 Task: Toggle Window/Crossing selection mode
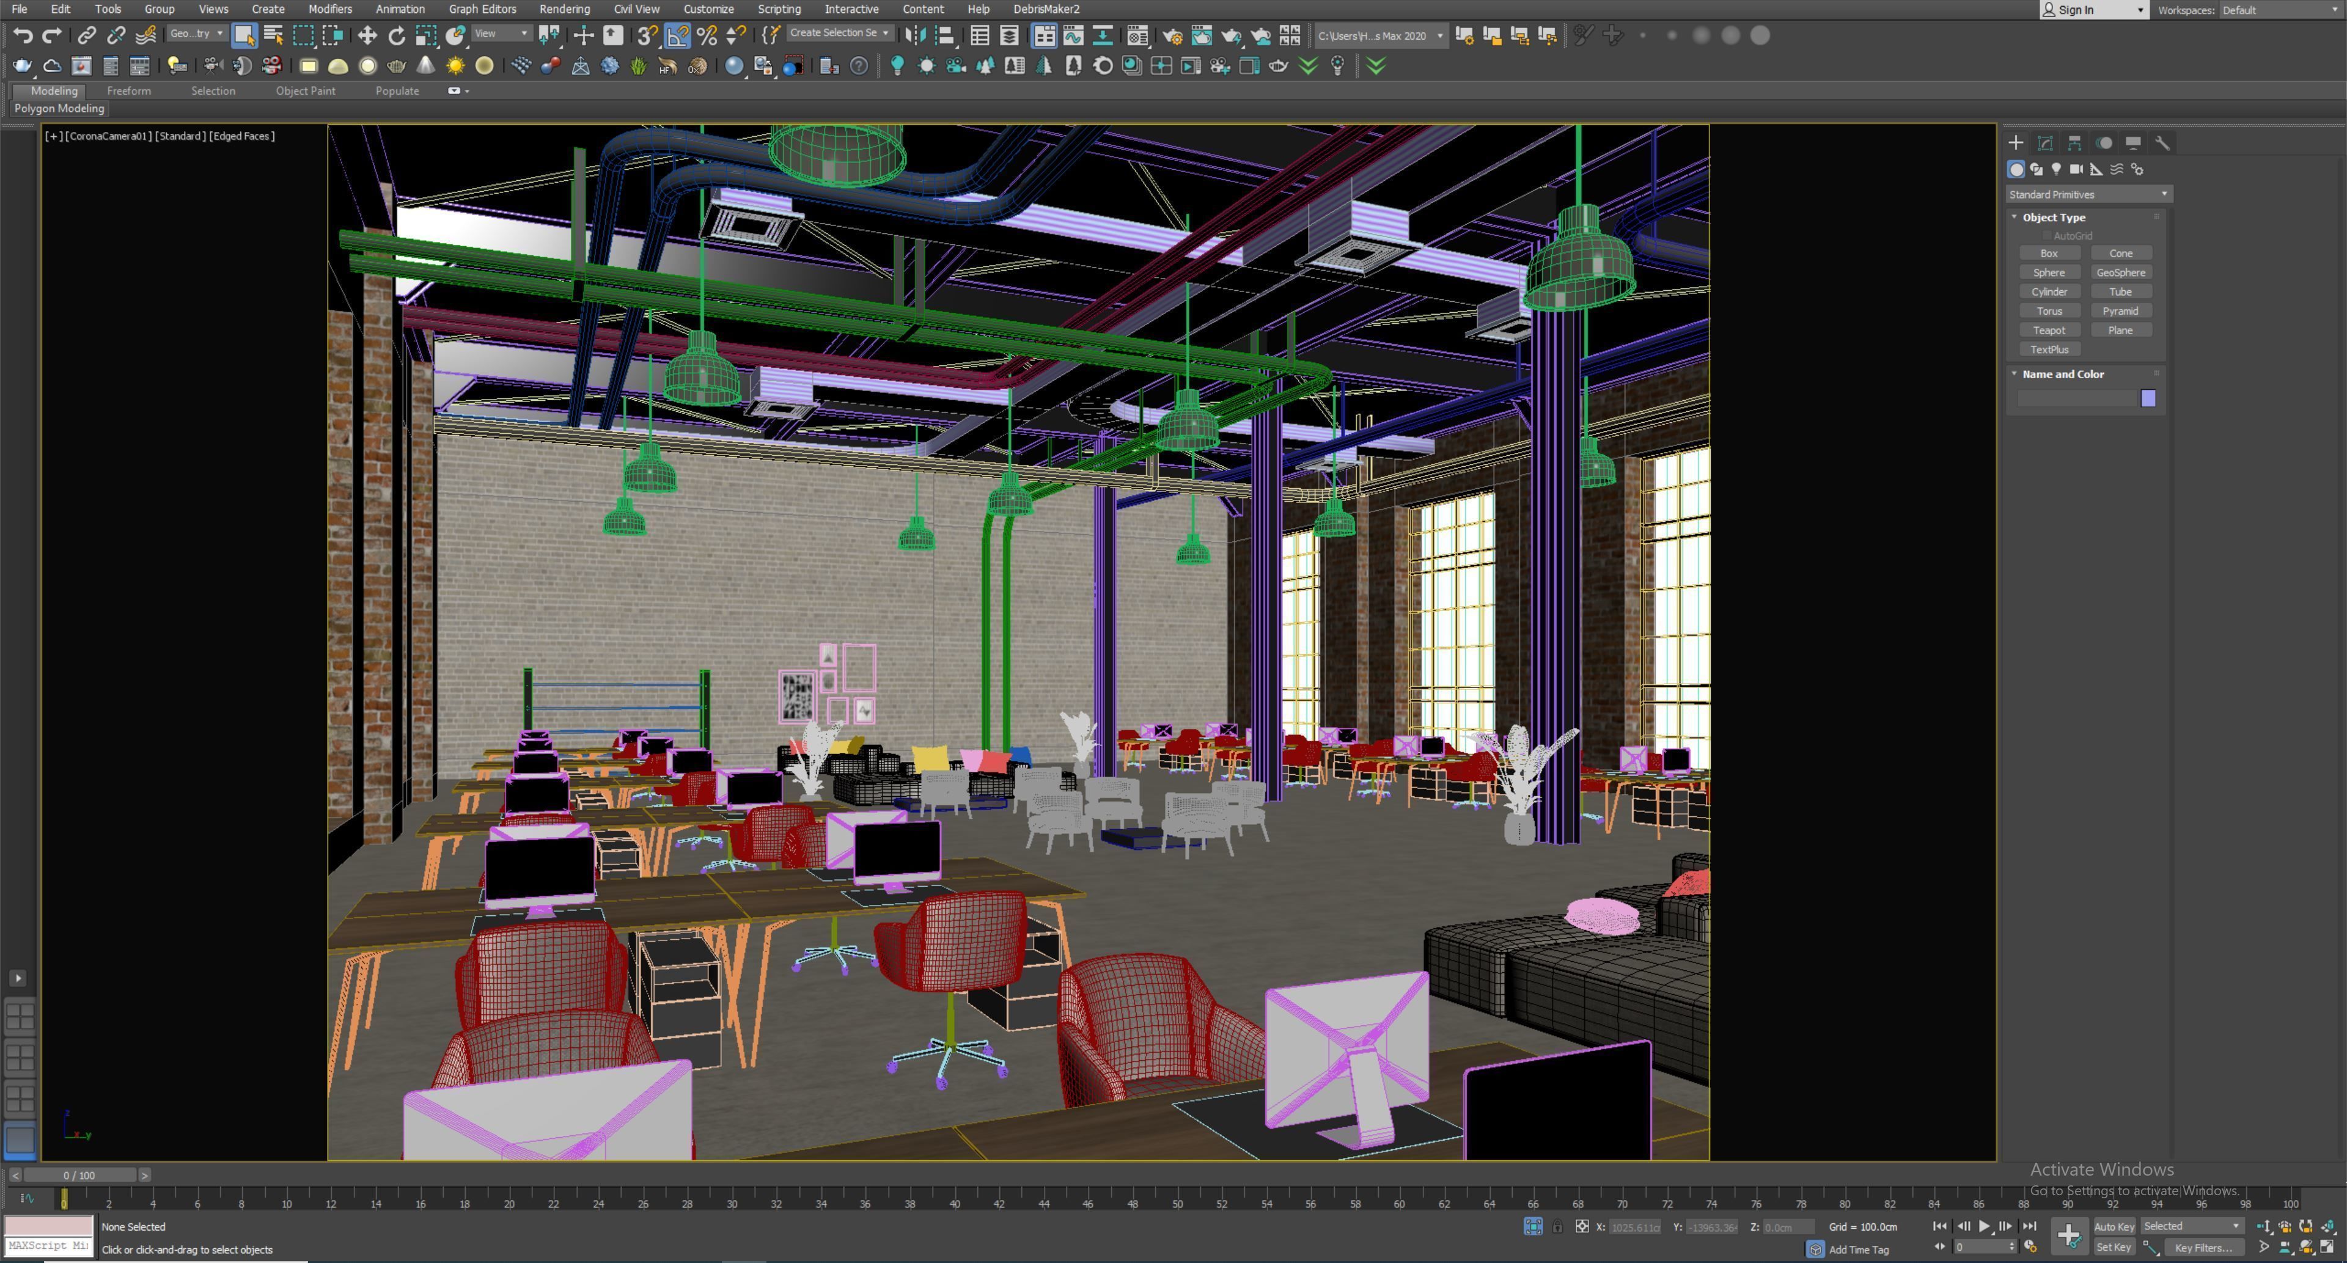click(332, 35)
